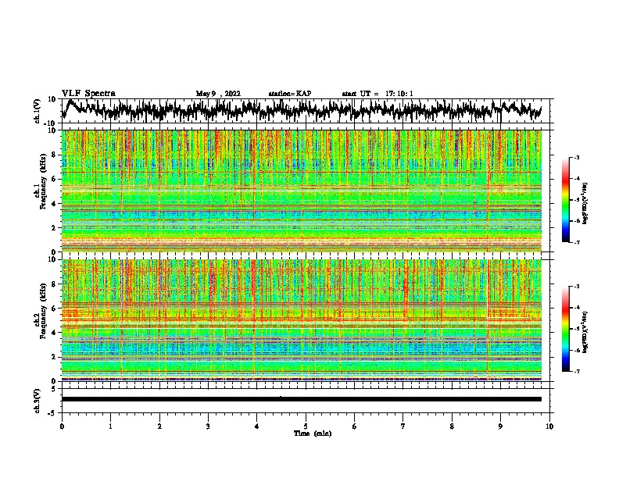Click the ch.2 color scale log(PSD) label
The width and height of the screenshot is (619, 478).
point(585,332)
